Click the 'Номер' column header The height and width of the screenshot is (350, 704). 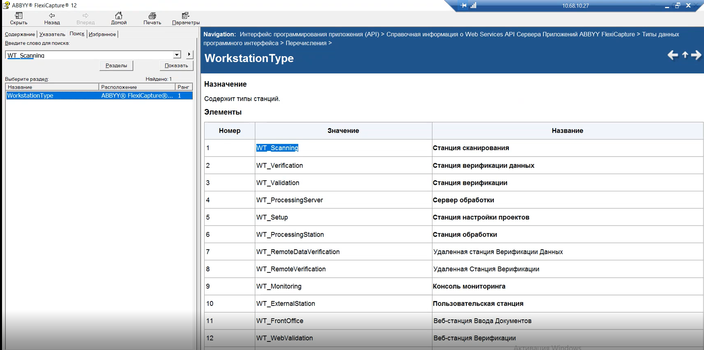click(229, 131)
